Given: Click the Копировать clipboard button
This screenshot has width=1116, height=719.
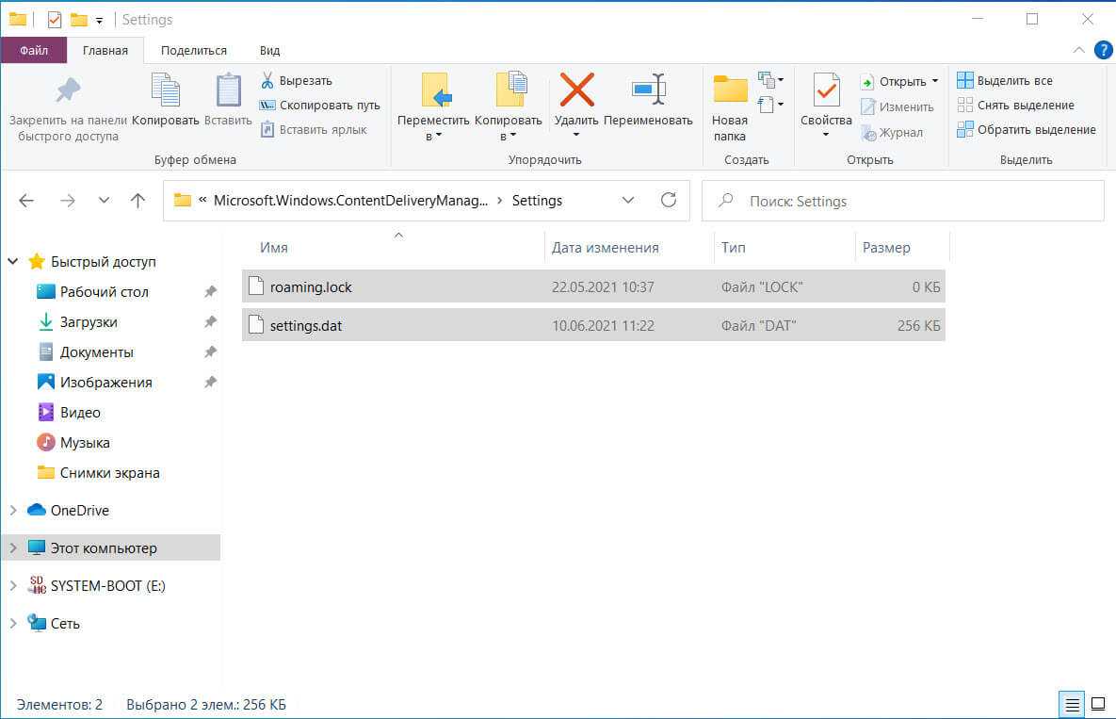Looking at the screenshot, I should tap(165, 101).
